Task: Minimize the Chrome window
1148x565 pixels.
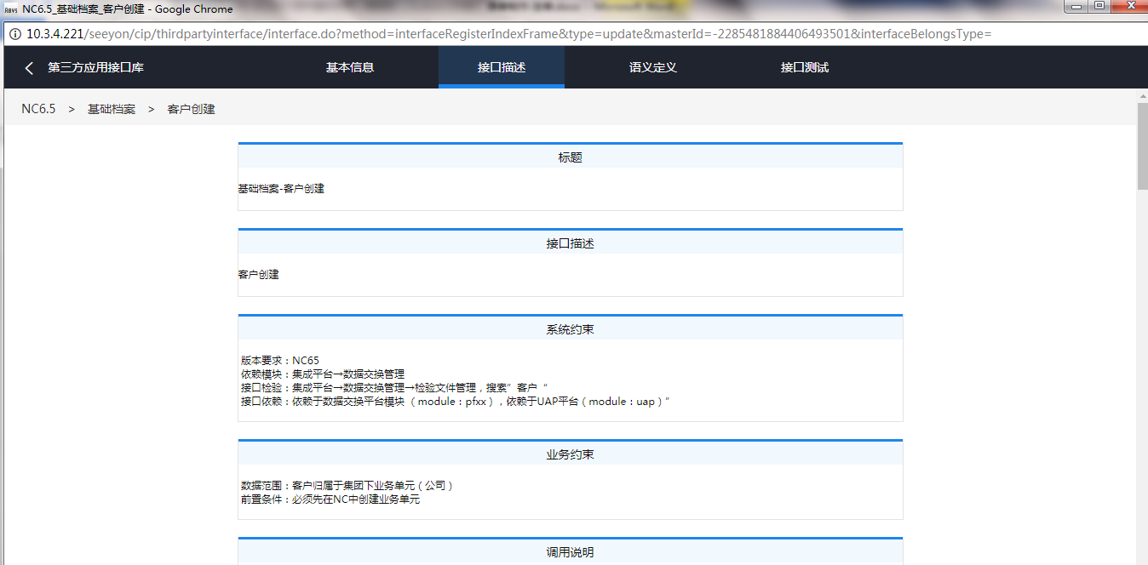Action: point(1078,6)
